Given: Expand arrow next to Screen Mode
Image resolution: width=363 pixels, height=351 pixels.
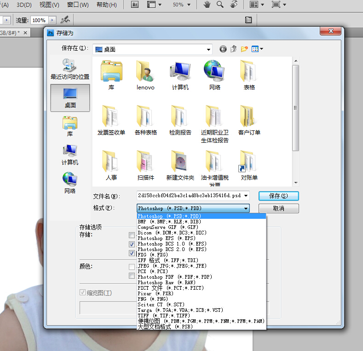Looking at the screenshot, I should click(284, 5).
